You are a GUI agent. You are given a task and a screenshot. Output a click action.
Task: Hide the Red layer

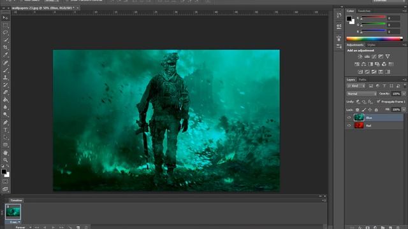[x=349, y=125]
